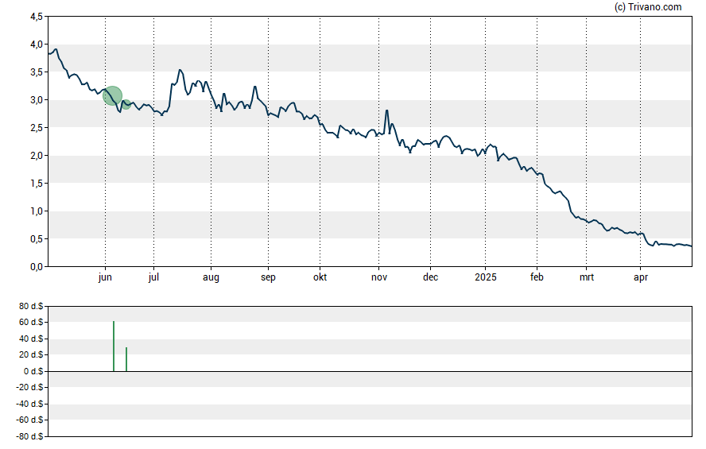
Task: Click the -20 d.$ axis label
Action: (29, 387)
